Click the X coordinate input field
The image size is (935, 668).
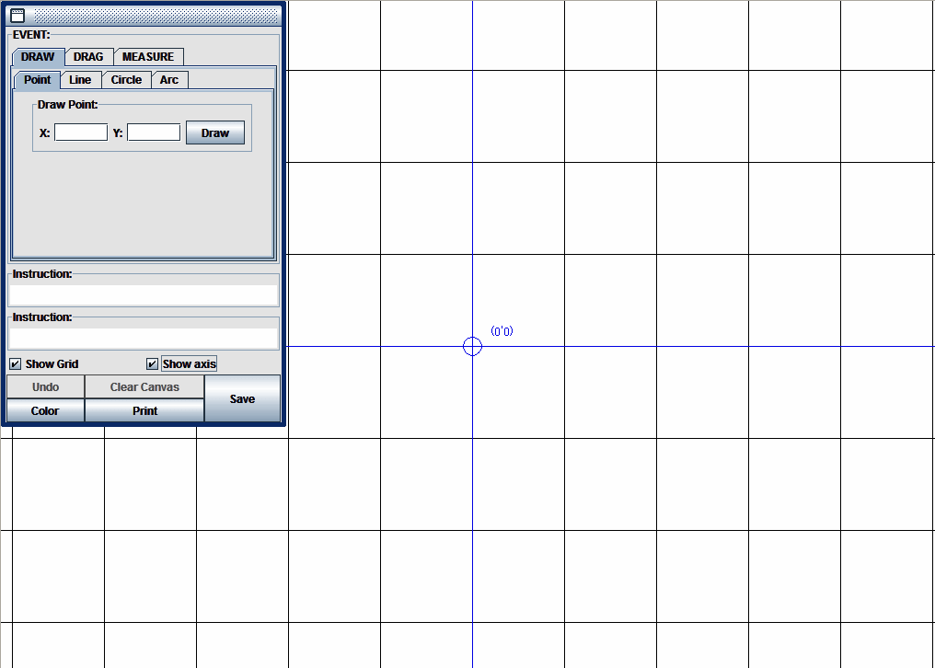coord(81,132)
